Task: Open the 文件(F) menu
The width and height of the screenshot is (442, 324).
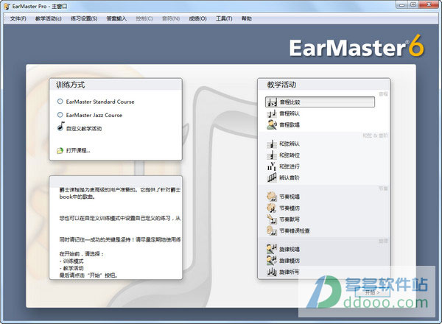Action: coord(18,18)
